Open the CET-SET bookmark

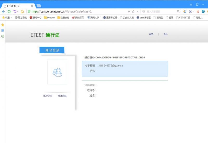pyautogui.click(x=183, y=17)
